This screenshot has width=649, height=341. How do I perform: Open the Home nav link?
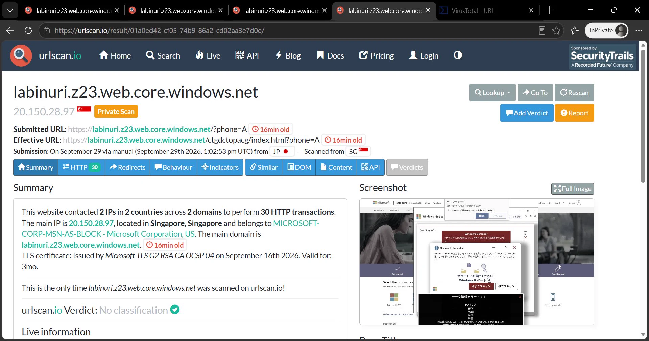(x=115, y=55)
